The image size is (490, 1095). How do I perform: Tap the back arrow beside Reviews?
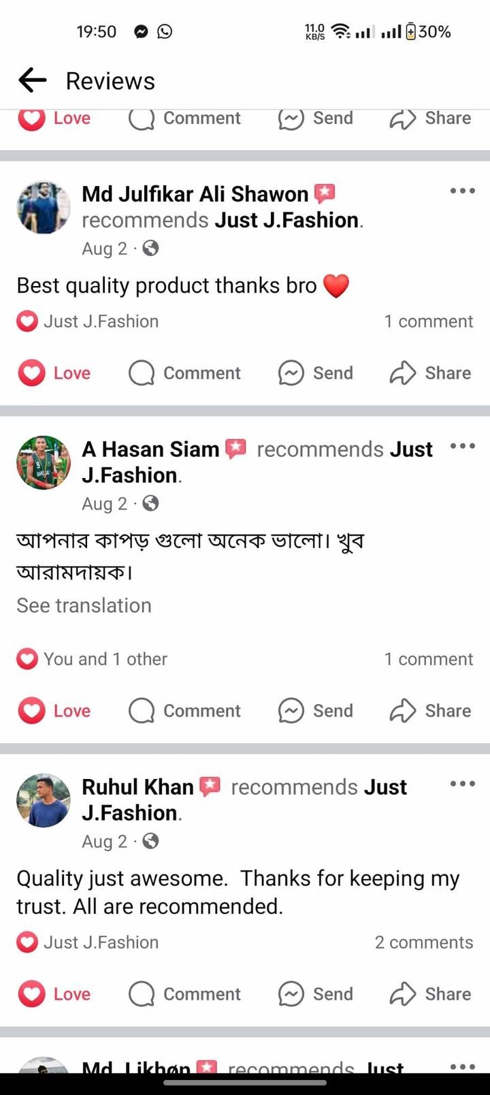[x=32, y=80]
